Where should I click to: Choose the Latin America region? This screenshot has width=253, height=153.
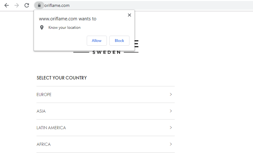[51, 128]
